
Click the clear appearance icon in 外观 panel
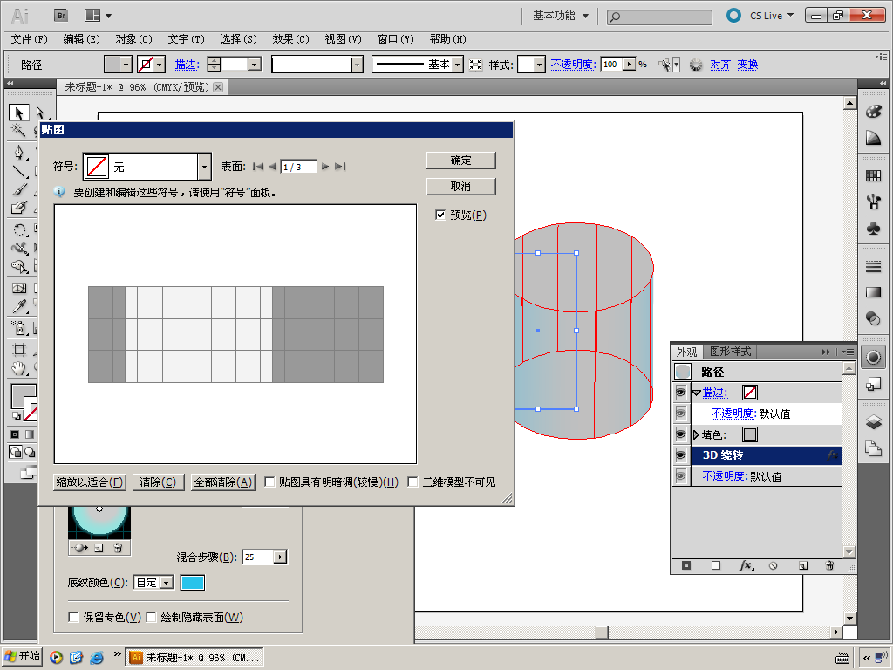773,565
